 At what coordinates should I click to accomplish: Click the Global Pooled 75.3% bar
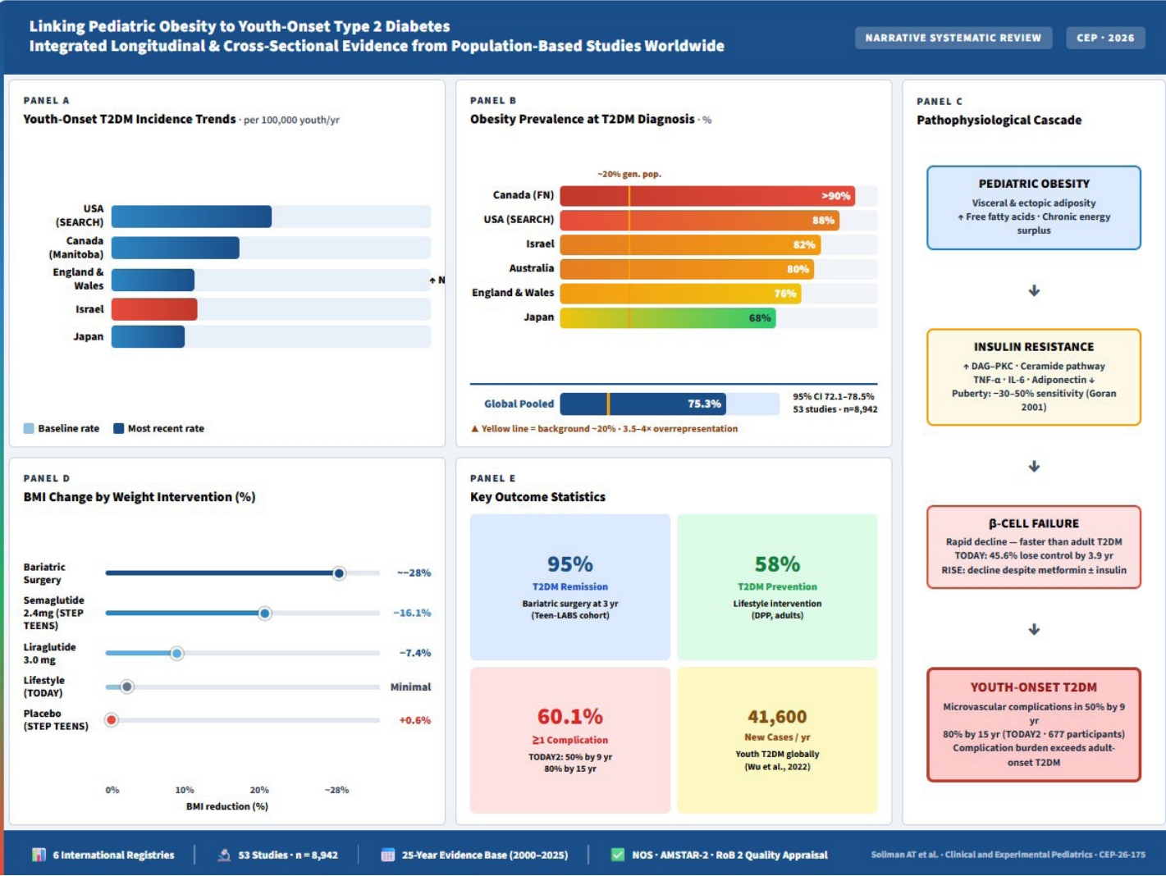pyautogui.click(x=643, y=404)
